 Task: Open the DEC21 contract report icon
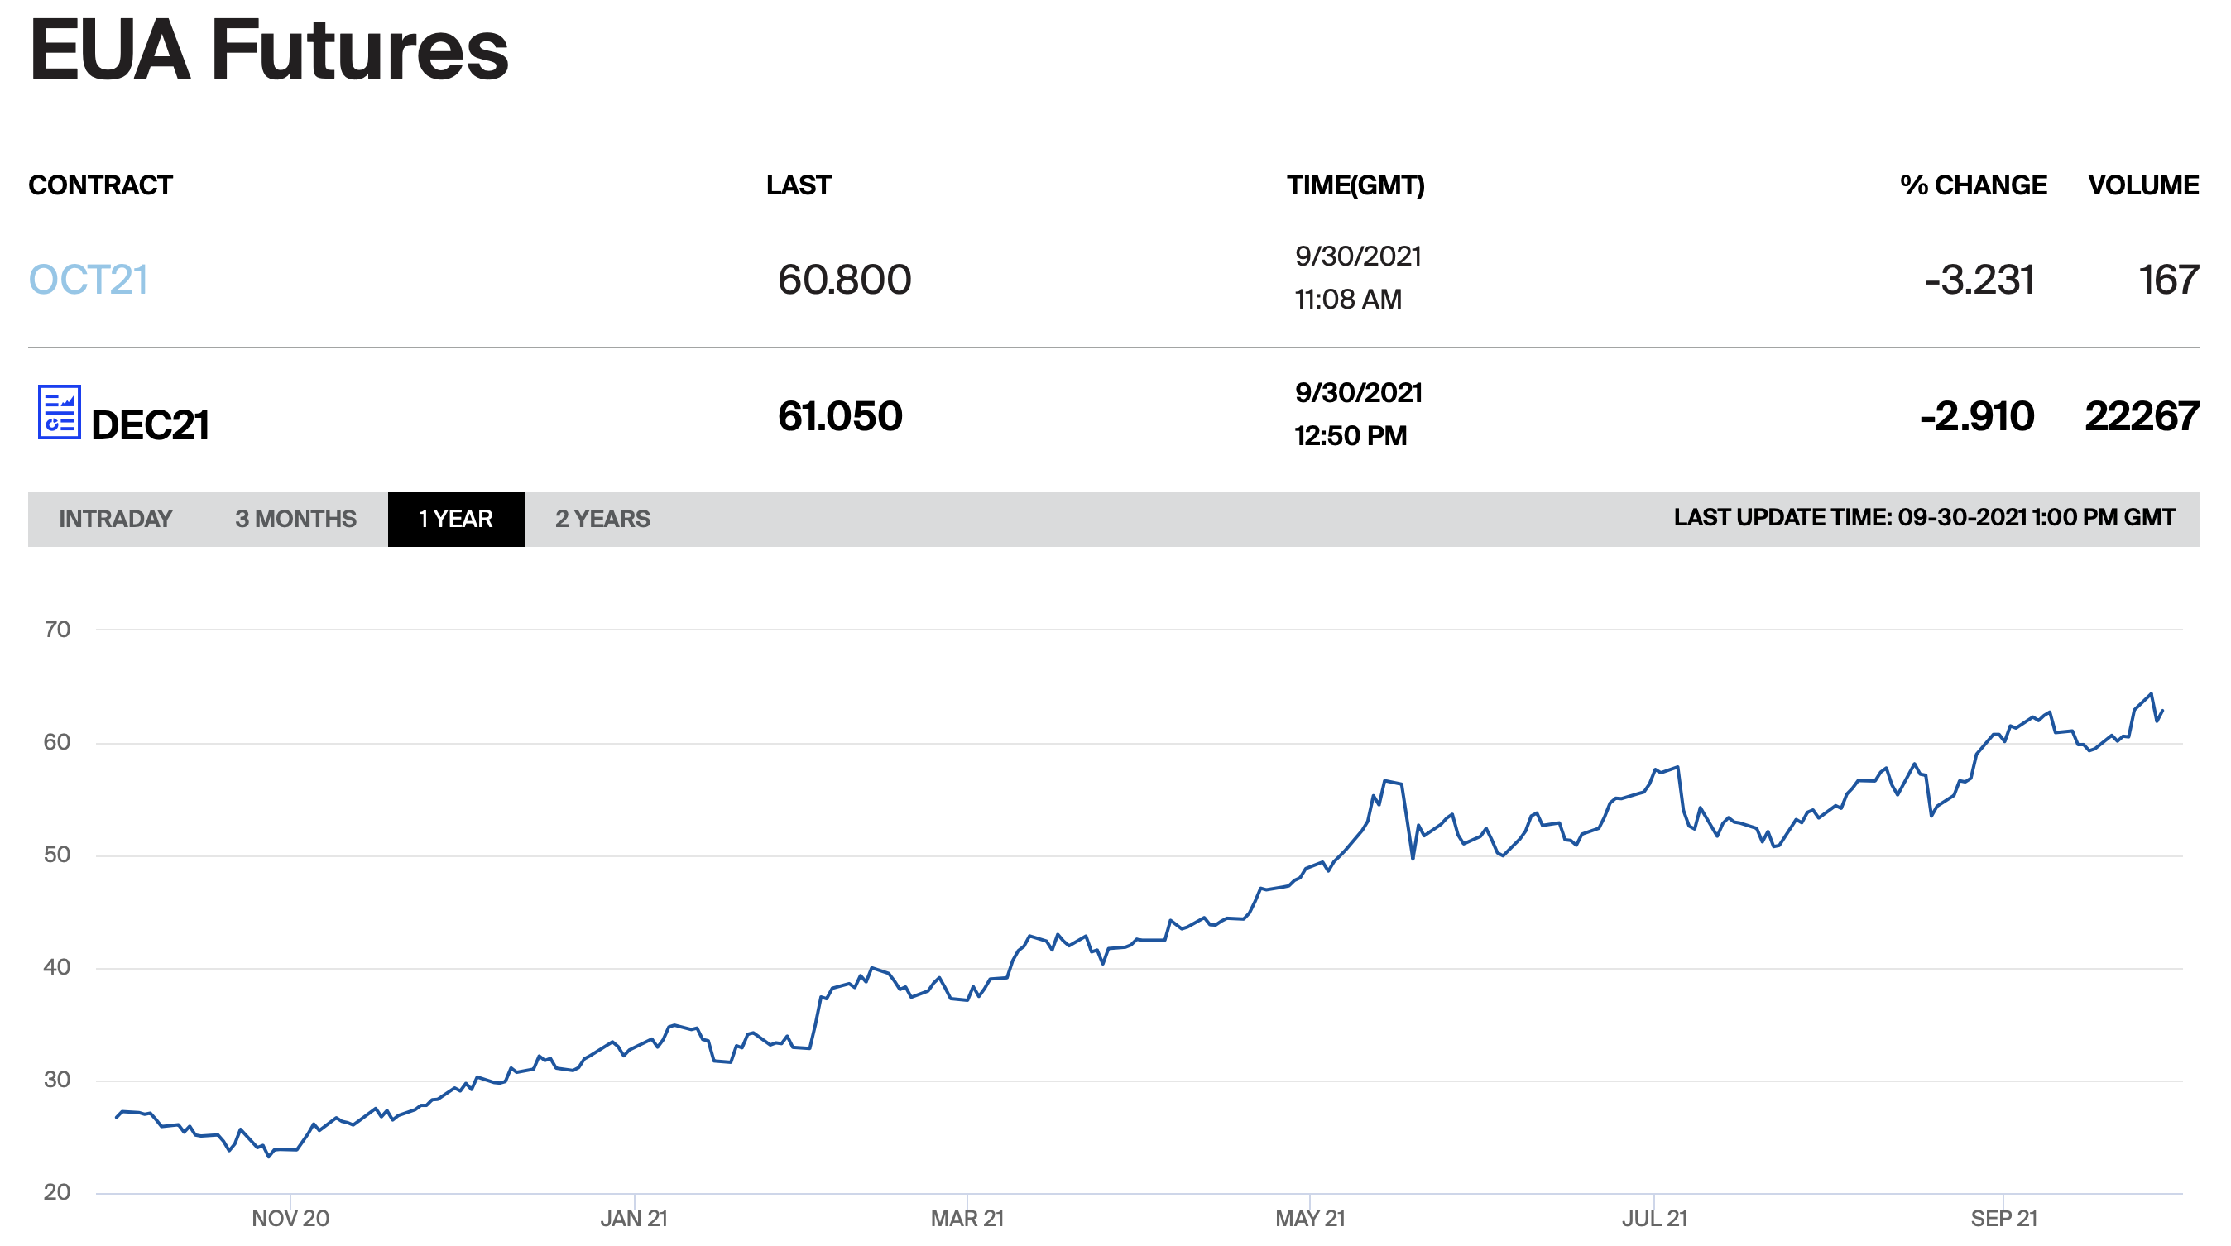(x=59, y=412)
